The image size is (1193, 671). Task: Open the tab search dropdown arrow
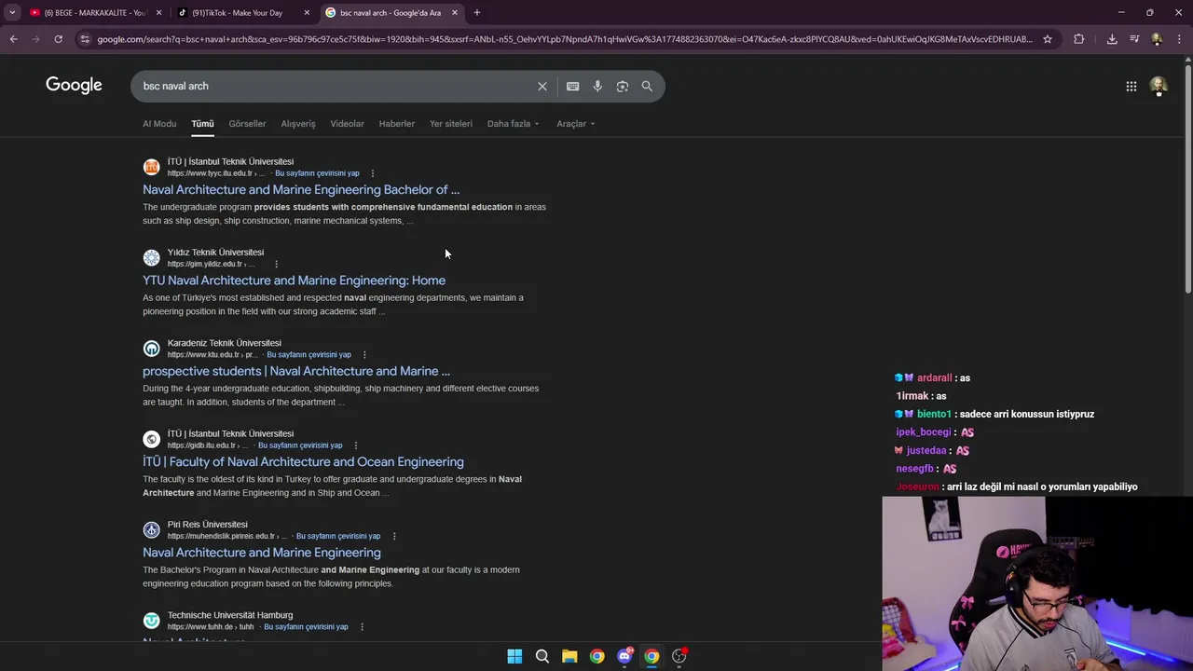(12, 13)
